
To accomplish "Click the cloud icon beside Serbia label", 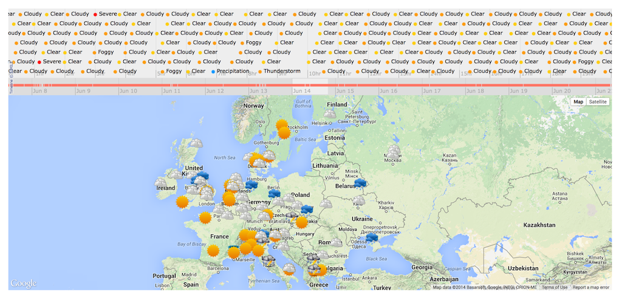I will (x=323, y=254).
